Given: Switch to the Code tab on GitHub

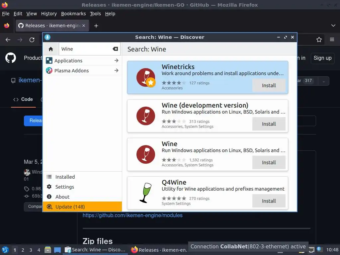Looking at the screenshot, I should coord(23,99).
